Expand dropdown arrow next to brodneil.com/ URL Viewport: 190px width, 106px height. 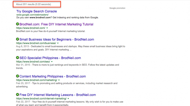(47, 28)
